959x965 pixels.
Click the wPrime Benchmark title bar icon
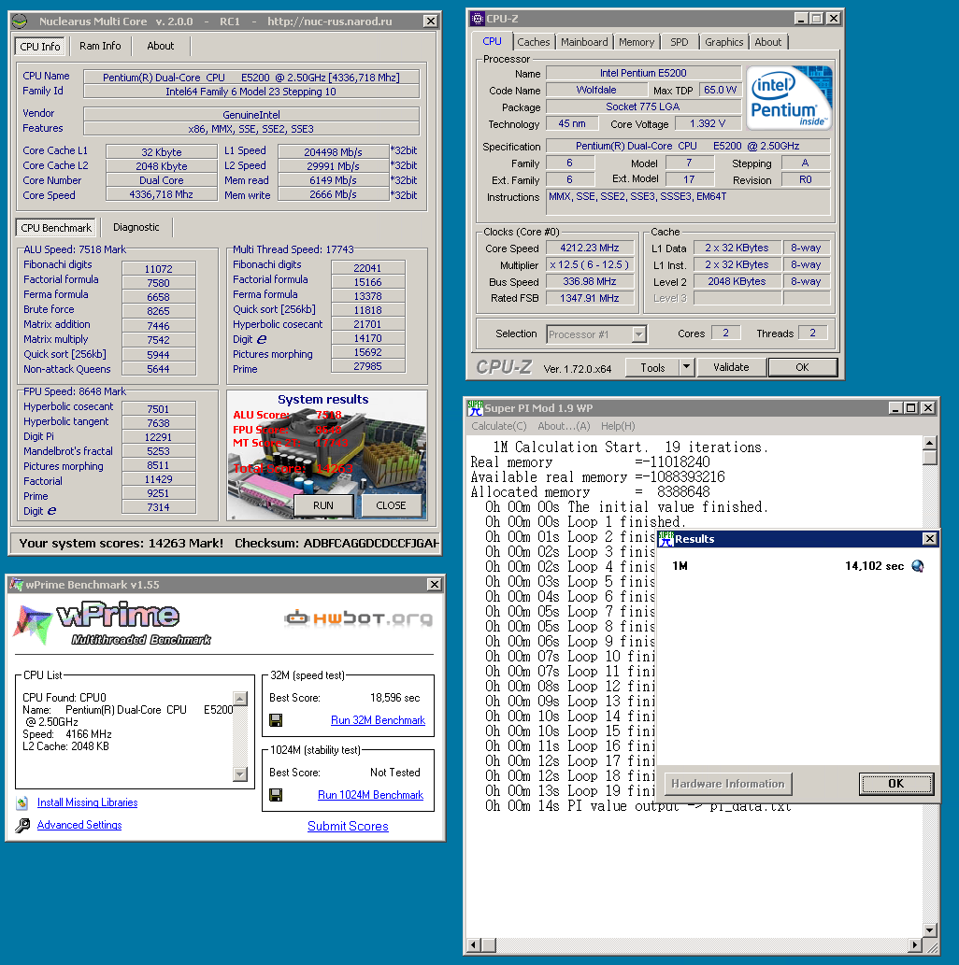[17, 584]
